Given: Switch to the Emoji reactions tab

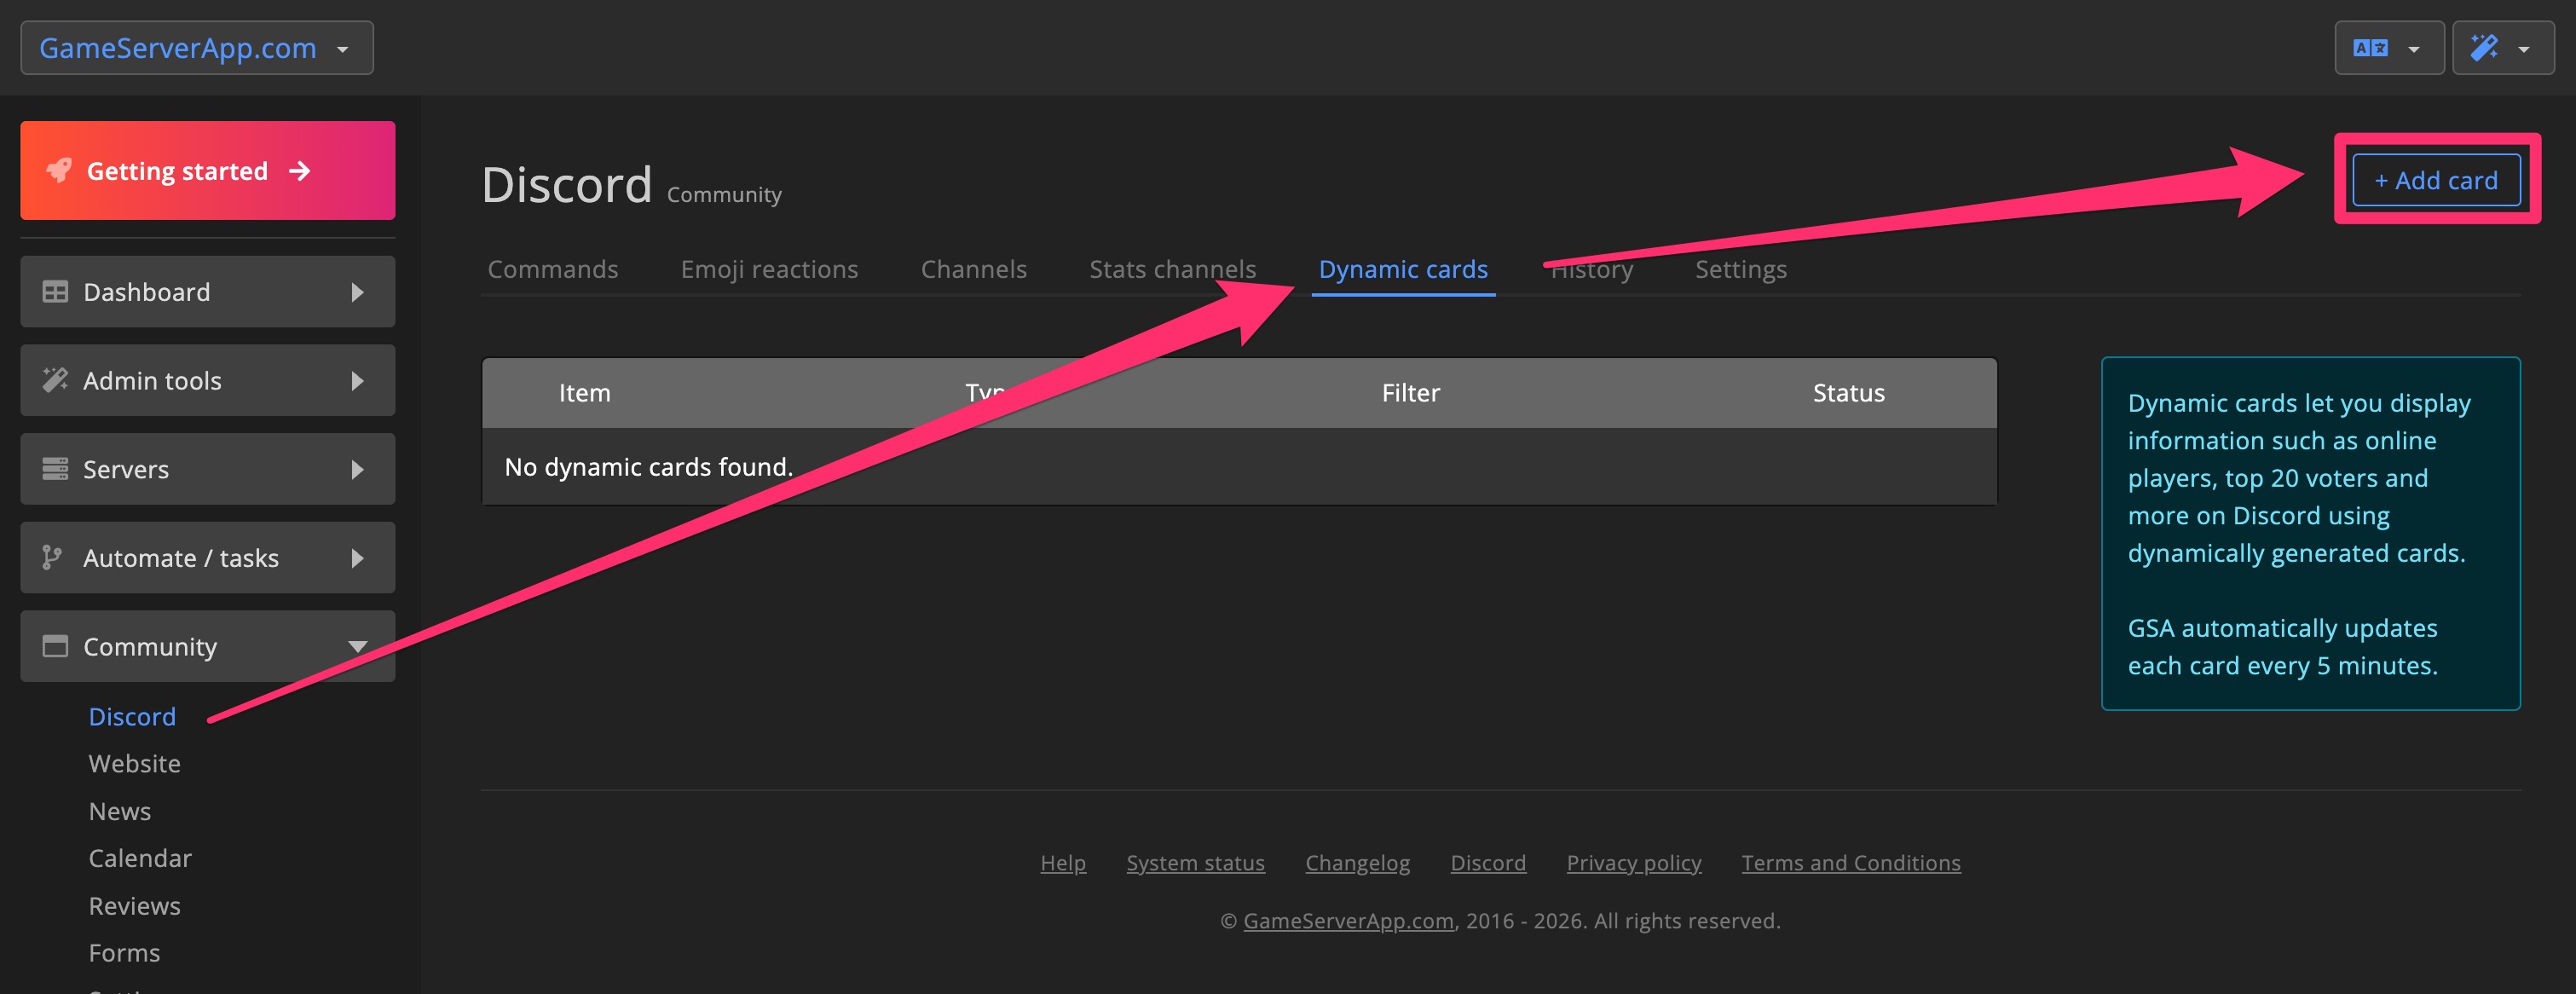Looking at the screenshot, I should click(768, 269).
